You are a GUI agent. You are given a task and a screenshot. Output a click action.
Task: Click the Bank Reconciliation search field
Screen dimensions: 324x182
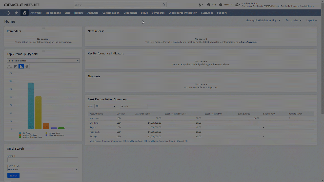pyautogui.click(x=134, y=106)
